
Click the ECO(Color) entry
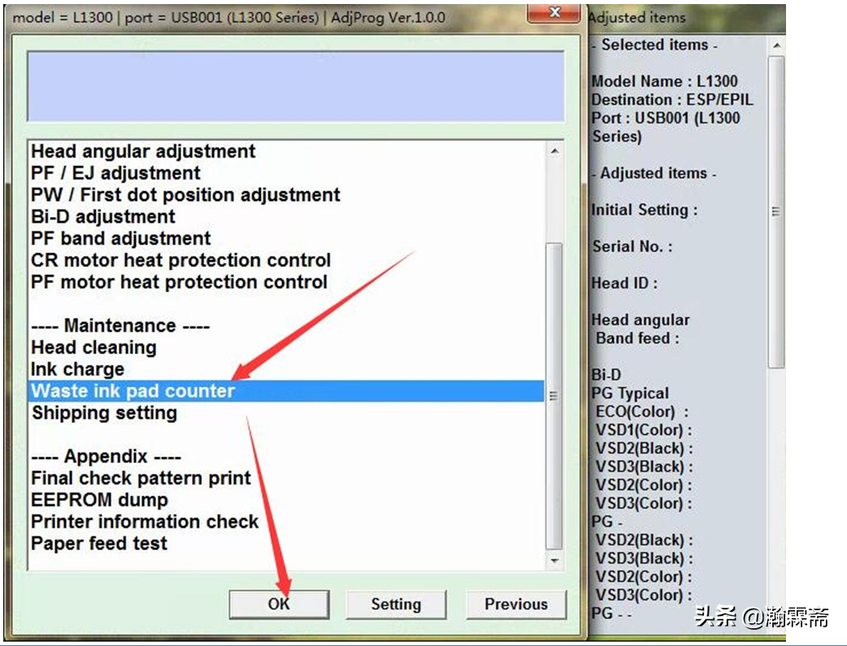642,412
